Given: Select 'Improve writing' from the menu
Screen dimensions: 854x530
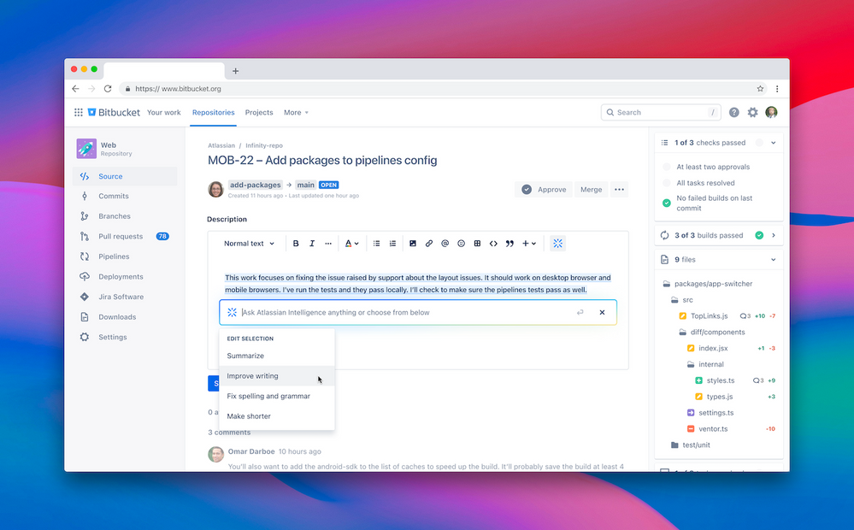Looking at the screenshot, I should [x=253, y=375].
